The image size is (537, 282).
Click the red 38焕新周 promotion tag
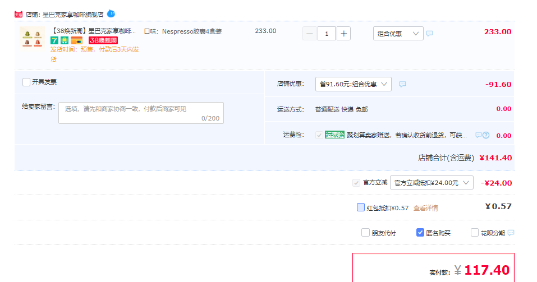[103, 41]
